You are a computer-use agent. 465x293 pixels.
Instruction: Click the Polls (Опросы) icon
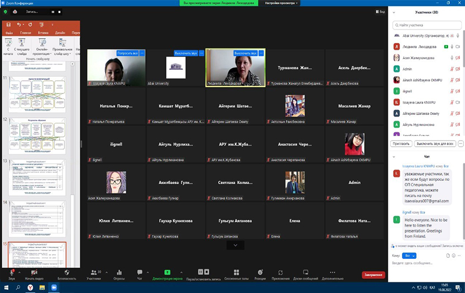pos(119,272)
